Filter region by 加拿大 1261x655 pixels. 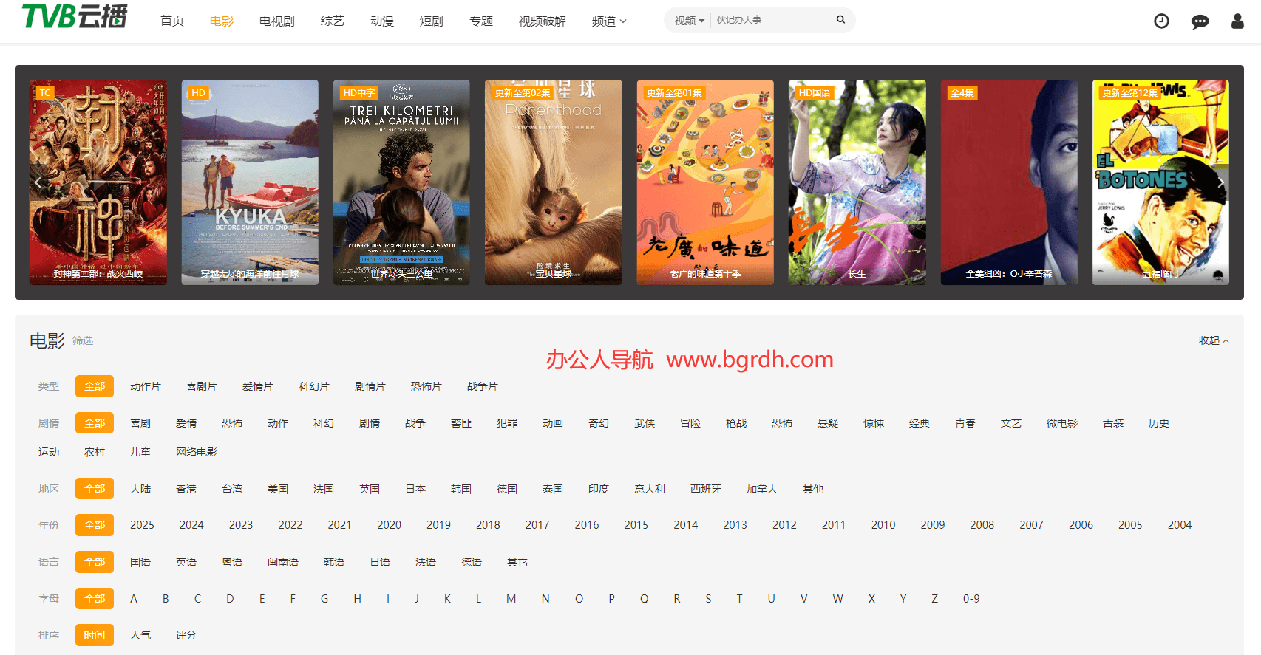pyautogui.click(x=762, y=489)
